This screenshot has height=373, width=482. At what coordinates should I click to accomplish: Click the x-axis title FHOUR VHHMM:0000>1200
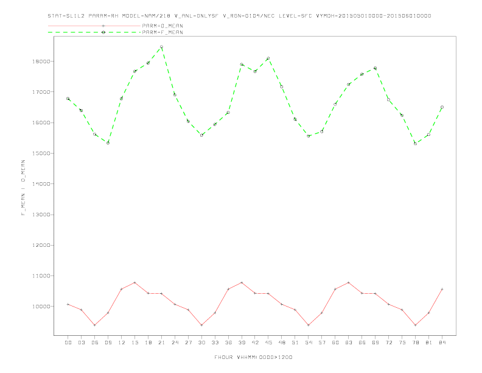coord(253,357)
